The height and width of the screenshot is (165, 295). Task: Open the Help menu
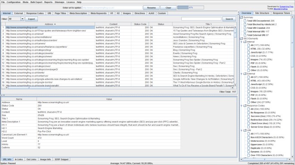[79, 2]
